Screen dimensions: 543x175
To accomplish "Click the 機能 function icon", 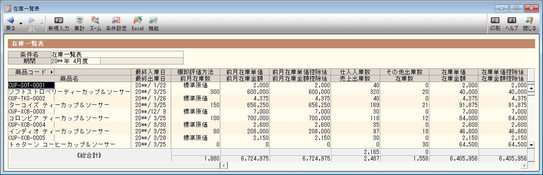I will (153, 20).
